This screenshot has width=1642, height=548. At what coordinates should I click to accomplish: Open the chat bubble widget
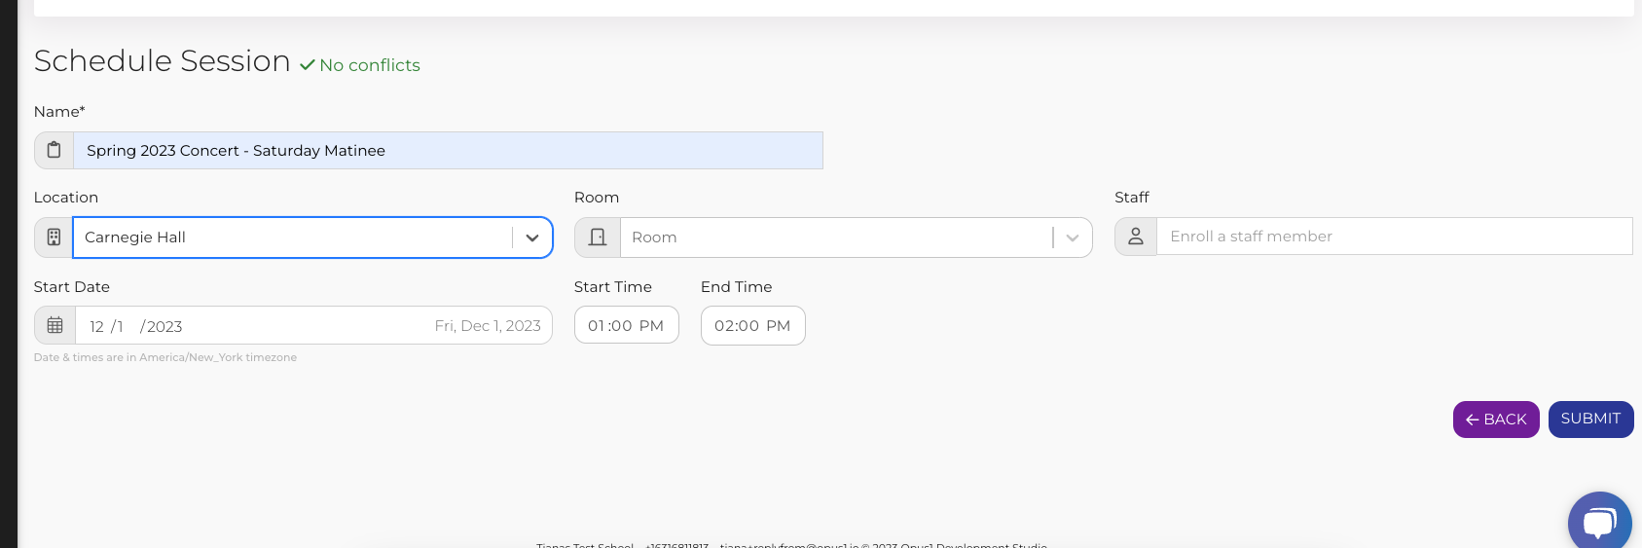[x=1599, y=523]
